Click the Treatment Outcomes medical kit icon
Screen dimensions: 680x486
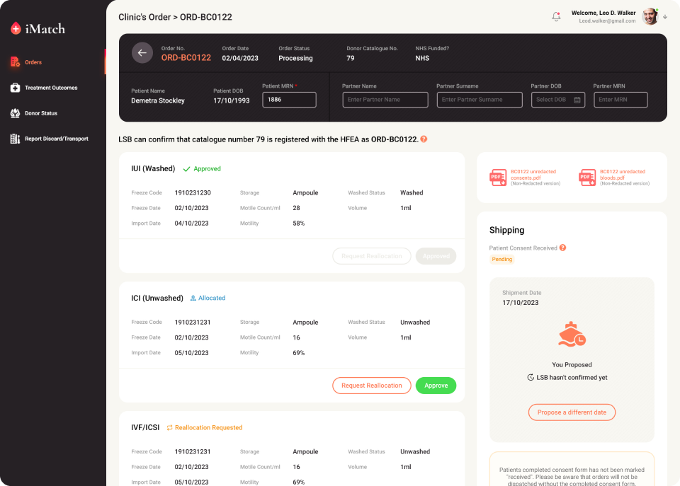[x=15, y=88]
